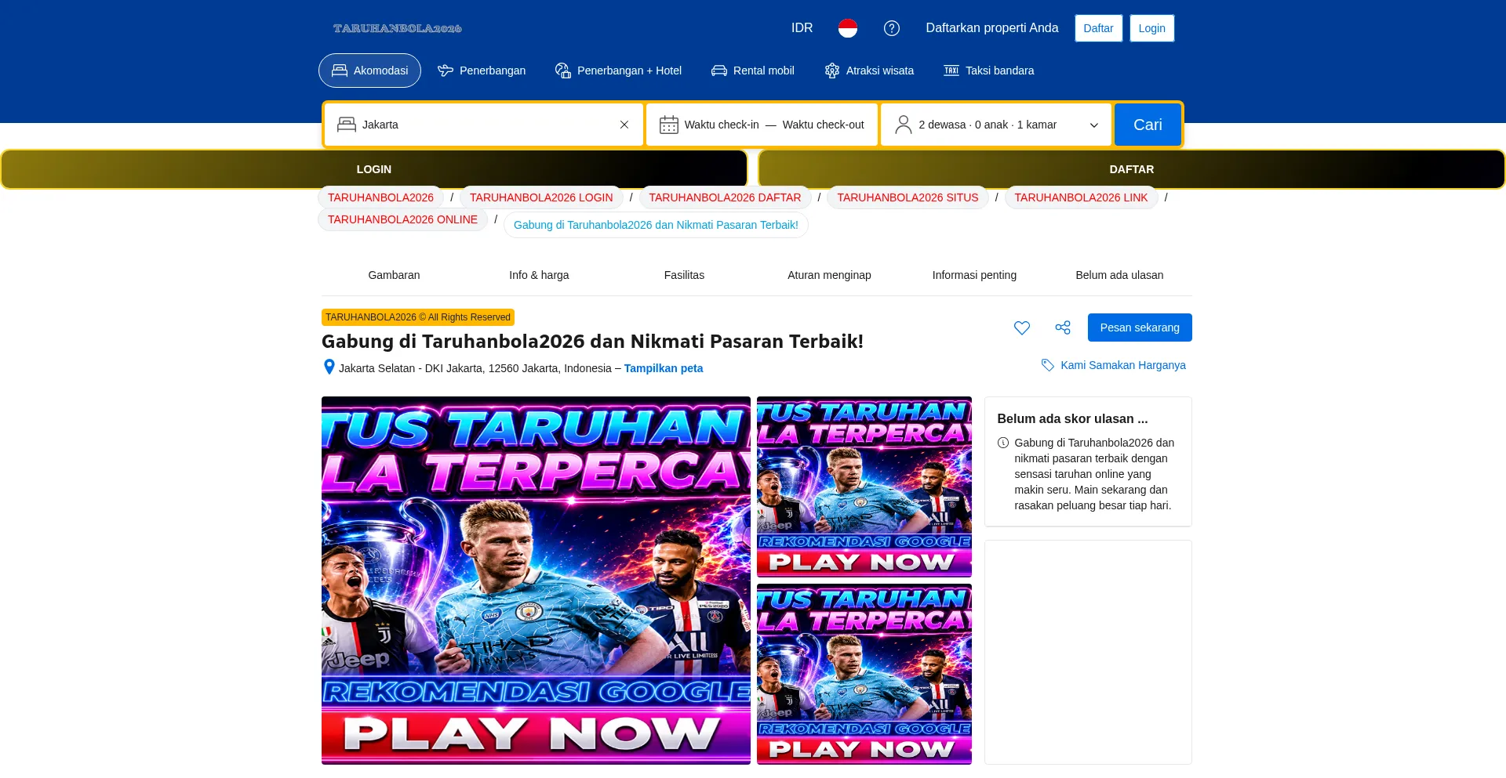1506x778 pixels.
Task: Go to the Informasi penting section tab
Action: point(974,275)
